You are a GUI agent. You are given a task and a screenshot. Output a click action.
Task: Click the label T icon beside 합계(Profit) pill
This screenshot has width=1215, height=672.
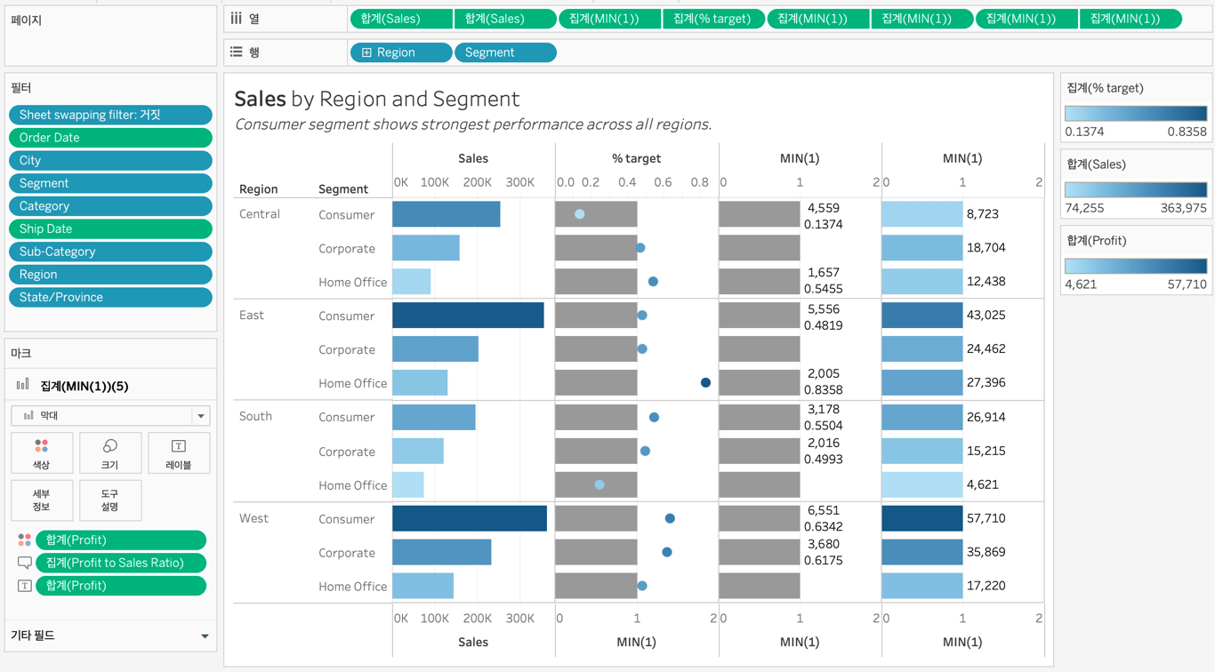point(24,587)
